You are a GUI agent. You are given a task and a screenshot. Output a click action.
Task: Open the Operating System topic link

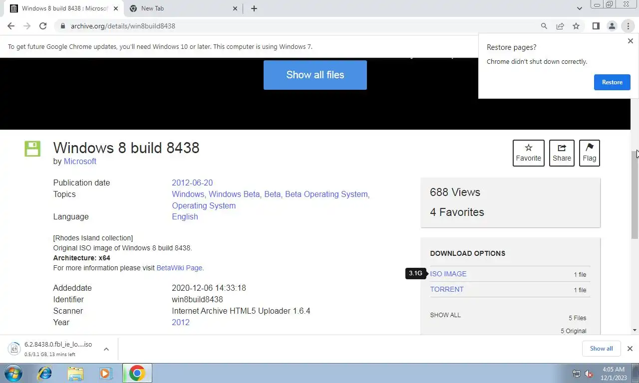[x=204, y=205]
